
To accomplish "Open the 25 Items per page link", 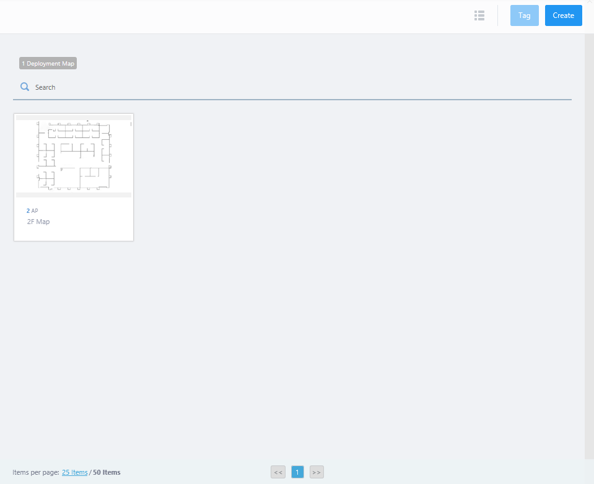I will tap(74, 472).
